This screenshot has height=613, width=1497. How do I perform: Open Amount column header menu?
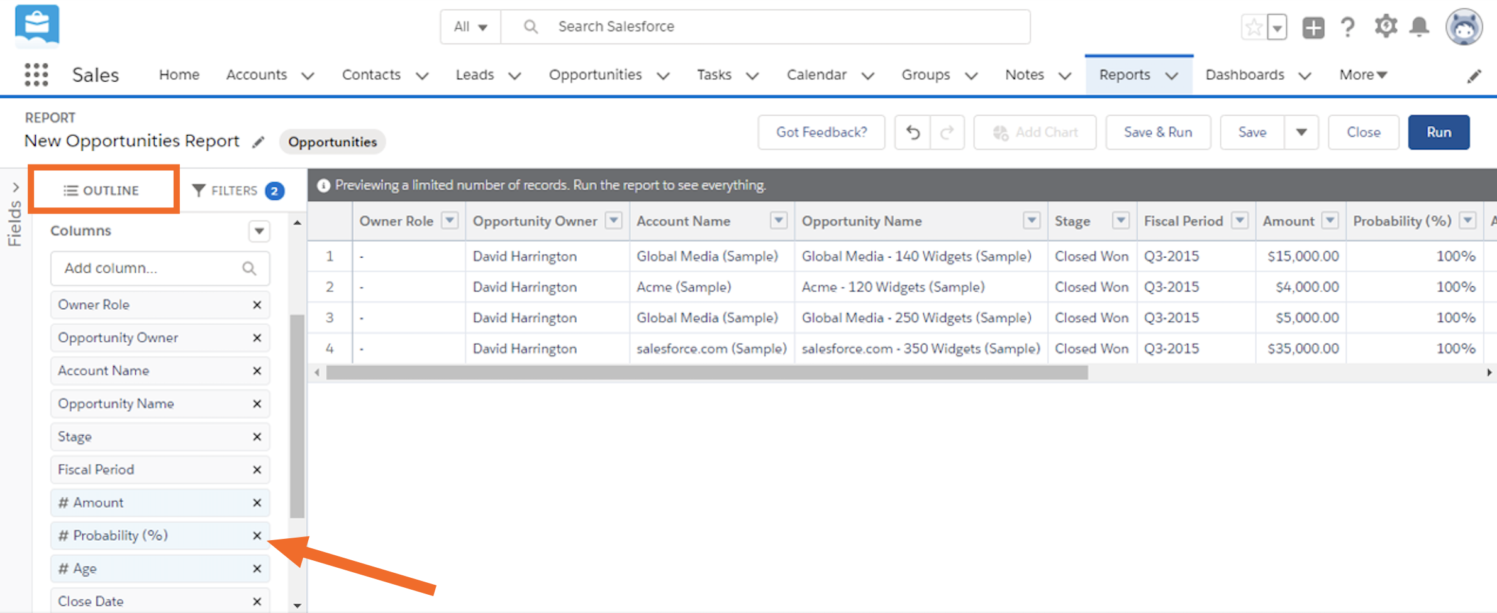point(1330,220)
